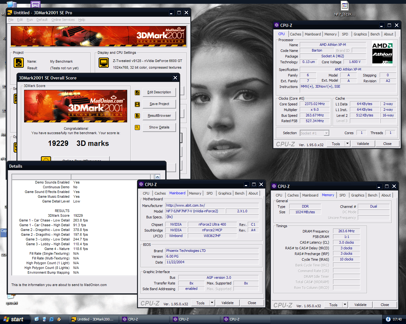The image size is (406, 324).
Task: Click the clock showing 07:40
Action: [397, 319]
